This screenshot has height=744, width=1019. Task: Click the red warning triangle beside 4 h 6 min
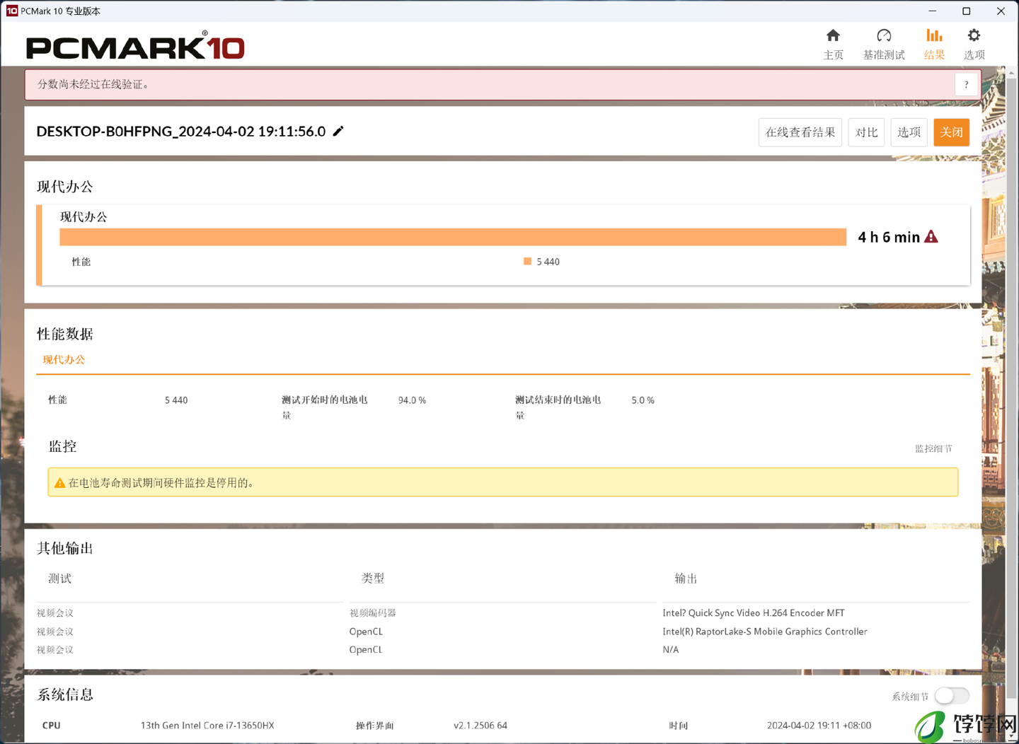coord(931,237)
